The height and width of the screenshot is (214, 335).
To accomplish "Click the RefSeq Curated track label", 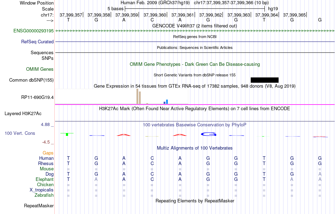I will pos(37,42).
